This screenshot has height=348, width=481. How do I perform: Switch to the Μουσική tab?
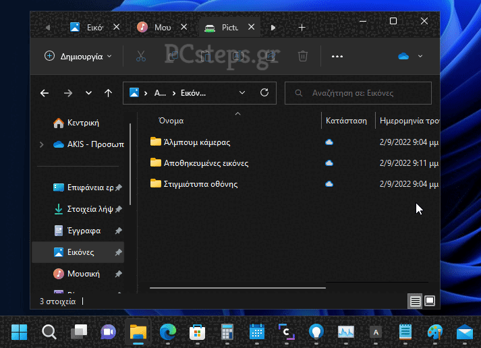click(157, 28)
